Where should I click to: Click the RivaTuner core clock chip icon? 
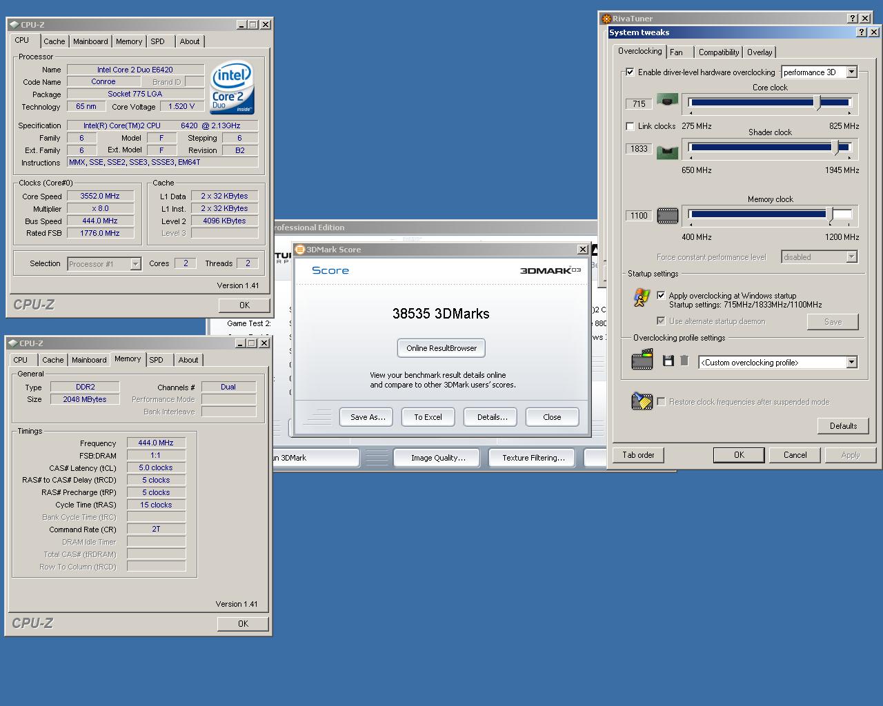pos(667,101)
